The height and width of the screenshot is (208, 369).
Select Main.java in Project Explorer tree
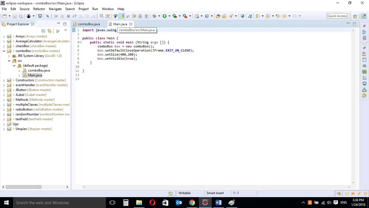[35, 75]
